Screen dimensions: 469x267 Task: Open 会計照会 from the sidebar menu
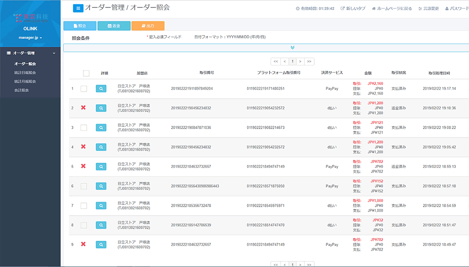point(22,90)
